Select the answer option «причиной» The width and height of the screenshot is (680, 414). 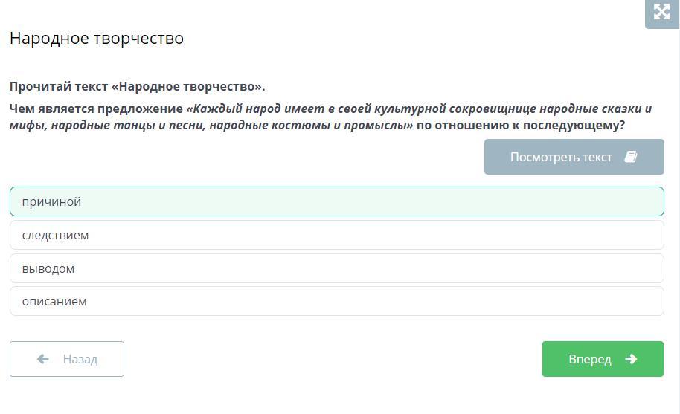tap(336, 201)
